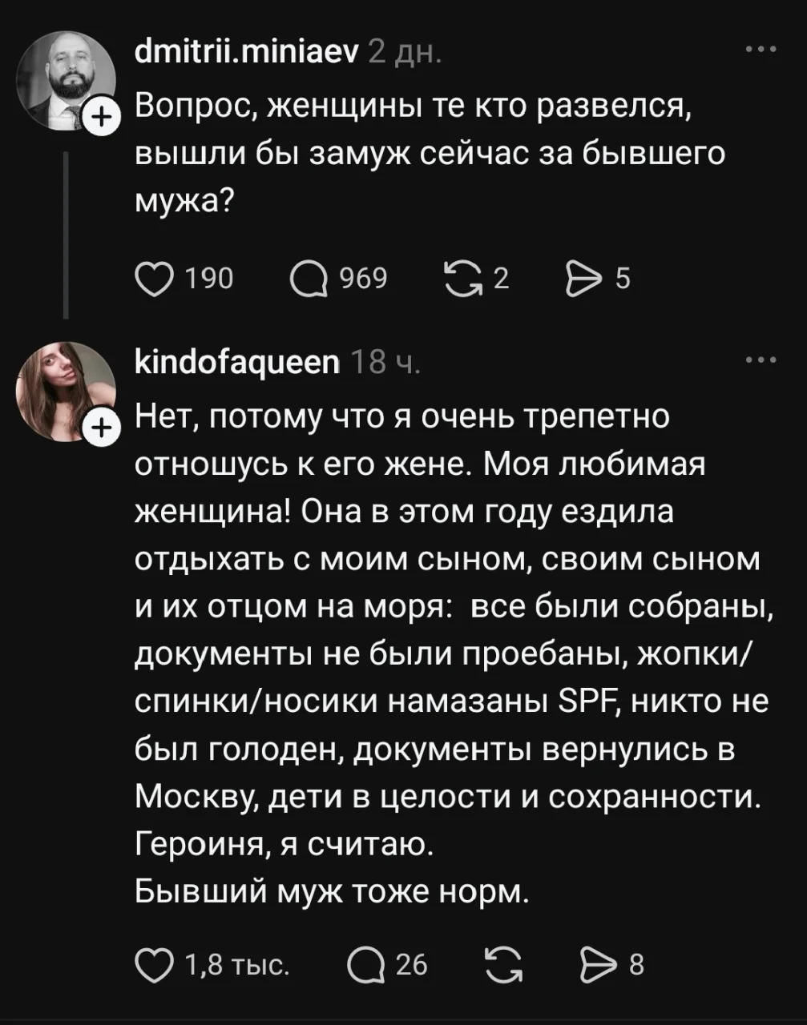Screen dimensions: 807x1025
Task: View dmitrii.miniaev avatar photo
Action: (x=67, y=80)
